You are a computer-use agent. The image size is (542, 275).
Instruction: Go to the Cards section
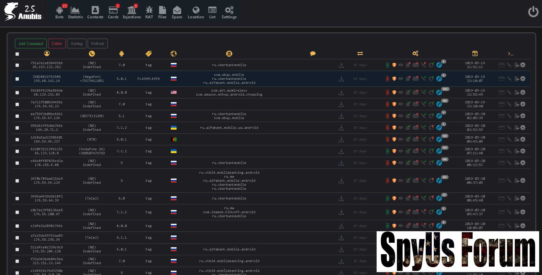[x=113, y=13]
